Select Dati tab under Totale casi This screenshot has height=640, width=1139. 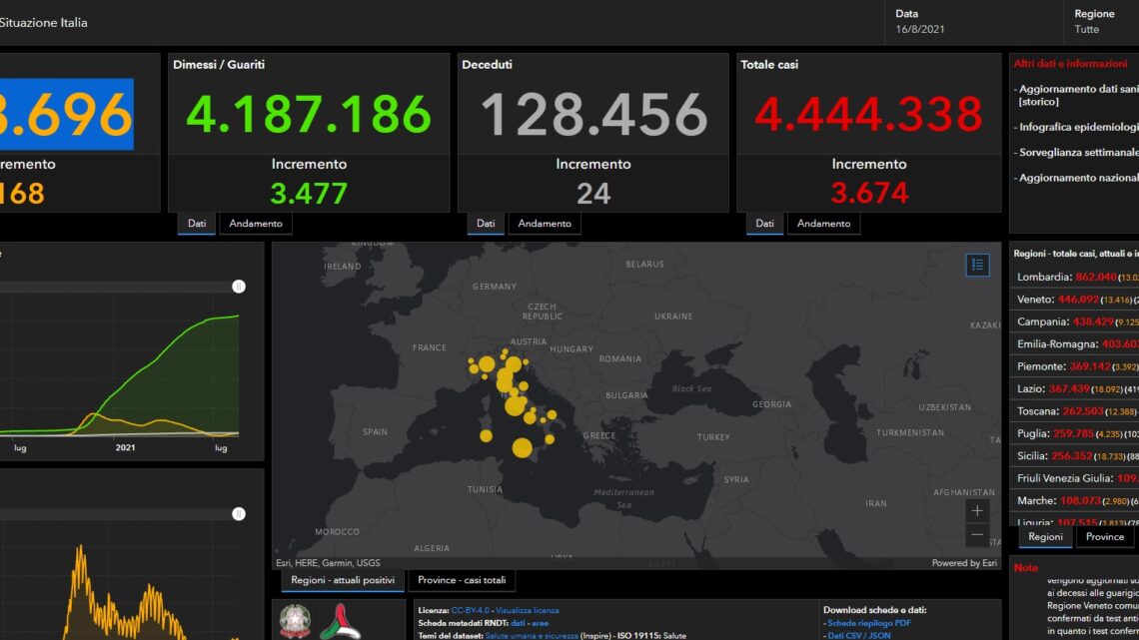764,224
